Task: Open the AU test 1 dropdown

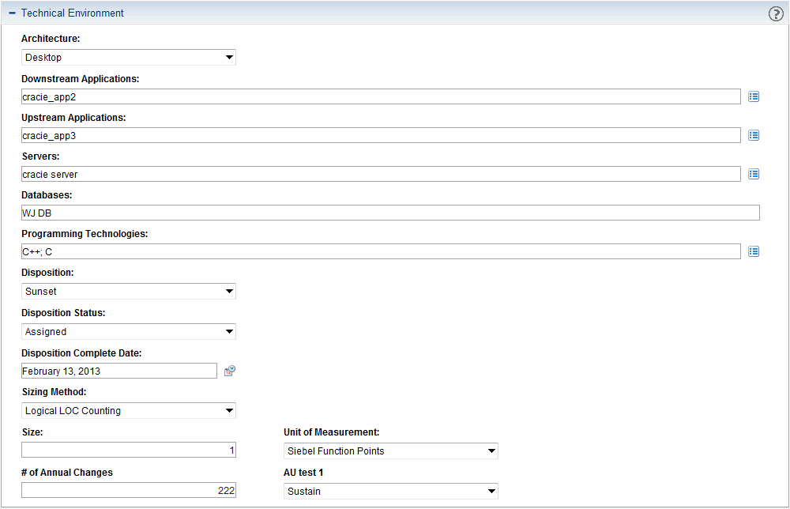Action: tap(391, 492)
